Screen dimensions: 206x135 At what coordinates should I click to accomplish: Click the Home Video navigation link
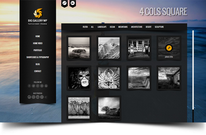coord(38,43)
